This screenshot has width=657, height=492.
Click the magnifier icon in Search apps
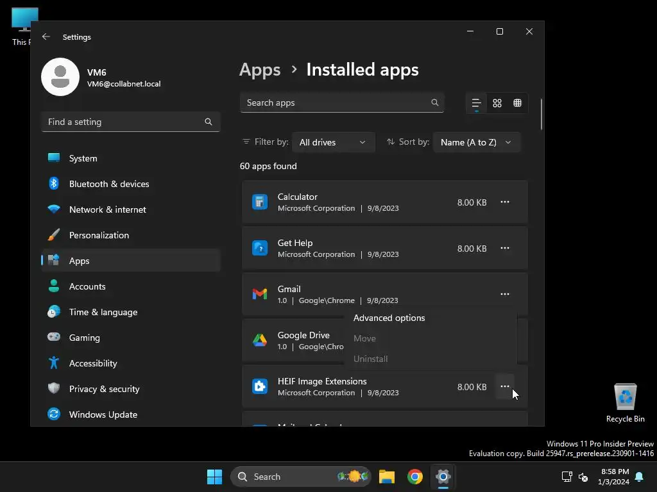[x=435, y=102]
